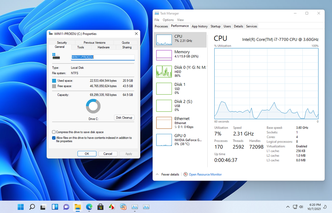Open File Explorer from the taskbar

[78, 207]
